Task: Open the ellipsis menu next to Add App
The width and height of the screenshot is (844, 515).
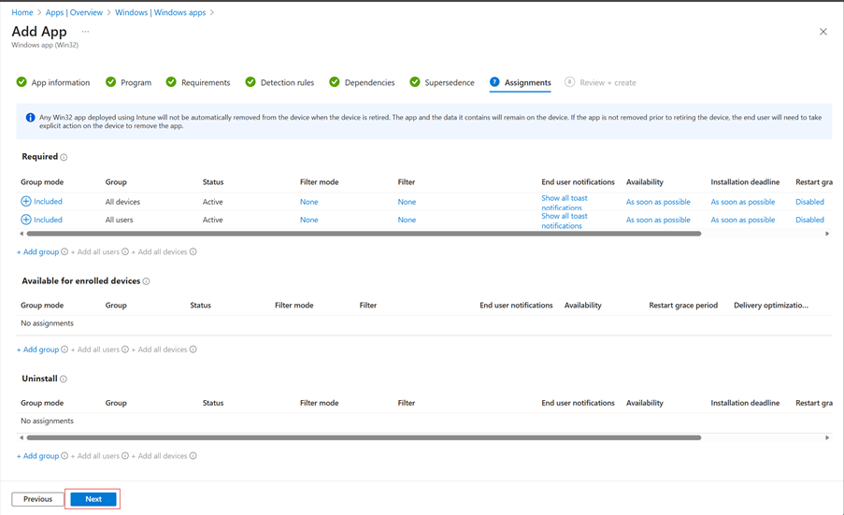Action: pos(85,32)
